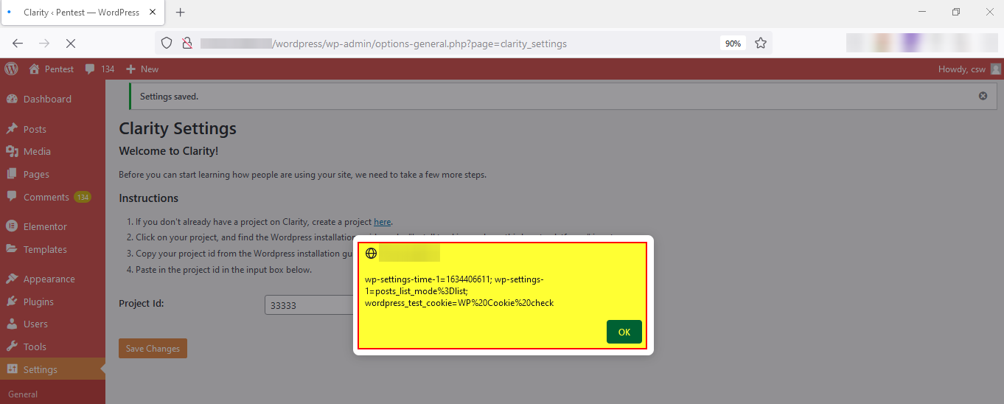Click the New content plus icon
Image resolution: width=1004 pixels, height=404 pixels.
[131, 69]
